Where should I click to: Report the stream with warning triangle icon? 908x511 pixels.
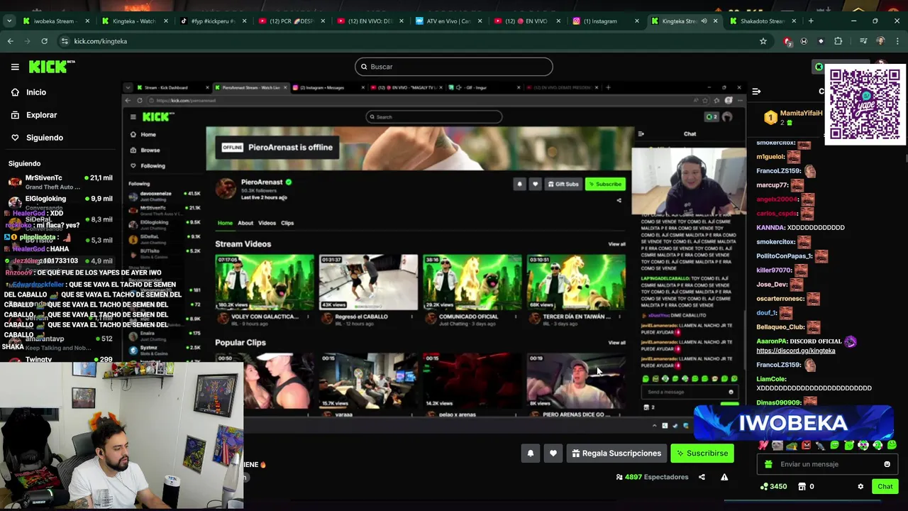point(724,477)
